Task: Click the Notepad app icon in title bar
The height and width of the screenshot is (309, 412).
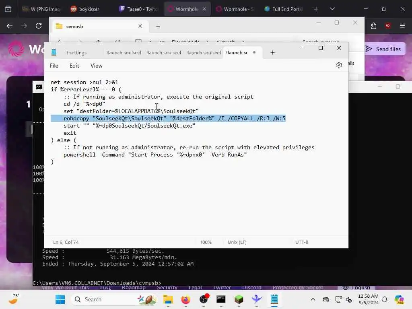Action: click(x=54, y=52)
